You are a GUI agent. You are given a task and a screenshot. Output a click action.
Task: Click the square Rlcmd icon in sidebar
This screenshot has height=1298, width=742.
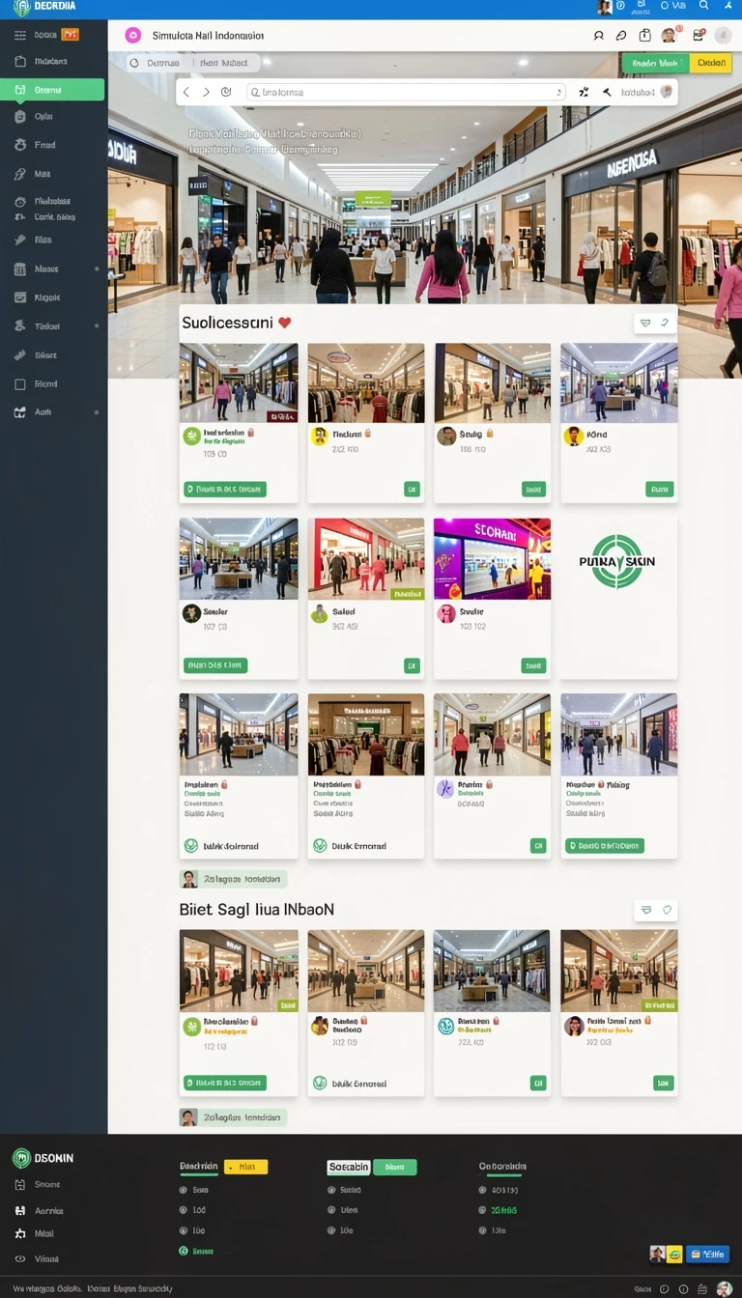(20, 383)
